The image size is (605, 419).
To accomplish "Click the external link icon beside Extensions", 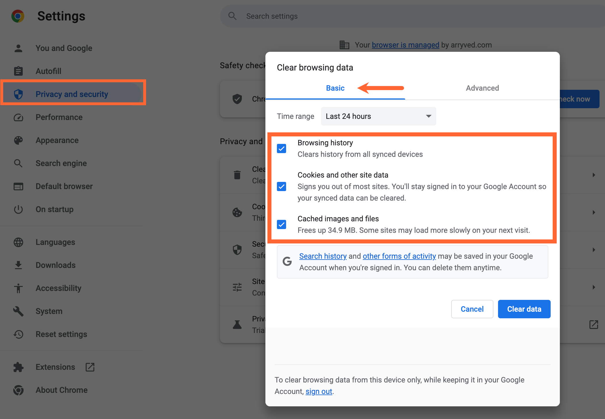I will click(90, 367).
